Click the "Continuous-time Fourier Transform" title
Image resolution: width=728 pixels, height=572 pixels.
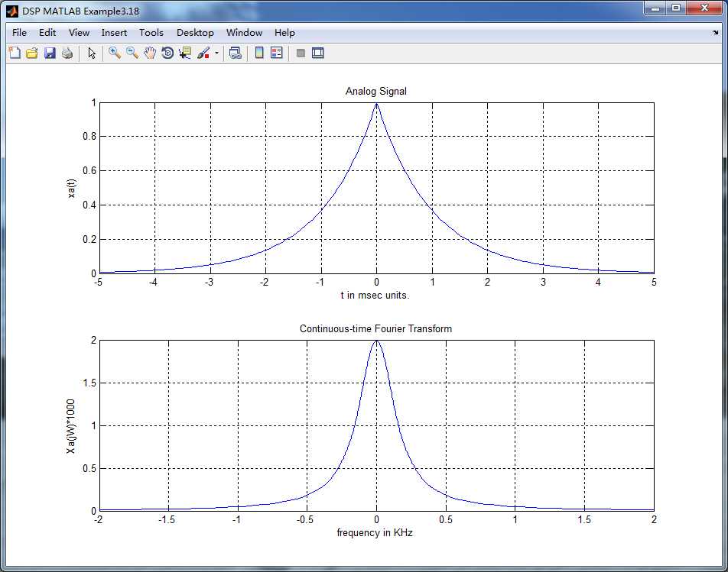tap(375, 328)
